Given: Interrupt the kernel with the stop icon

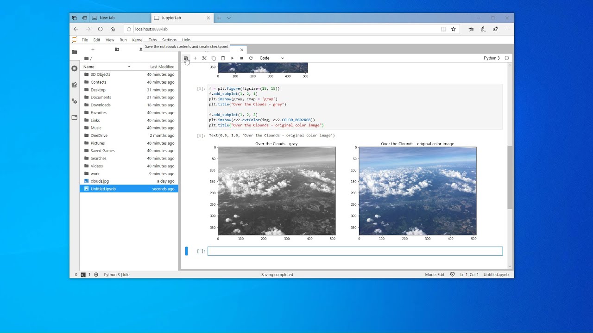Looking at the screenshot, I should click(241, 58).
